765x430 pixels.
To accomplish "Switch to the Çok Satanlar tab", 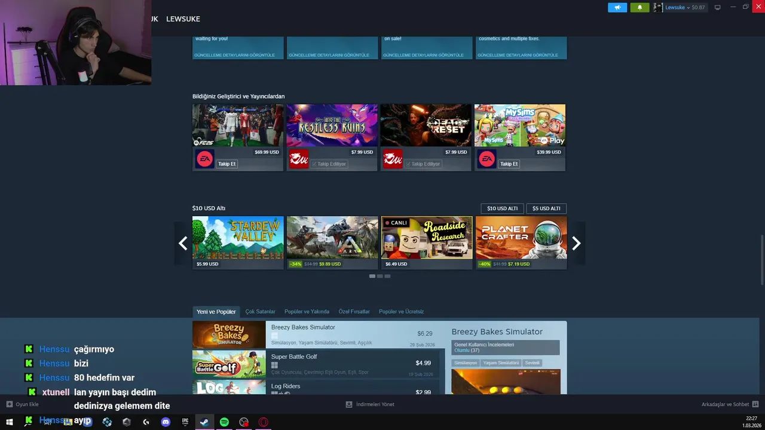I will coord(261,312).
